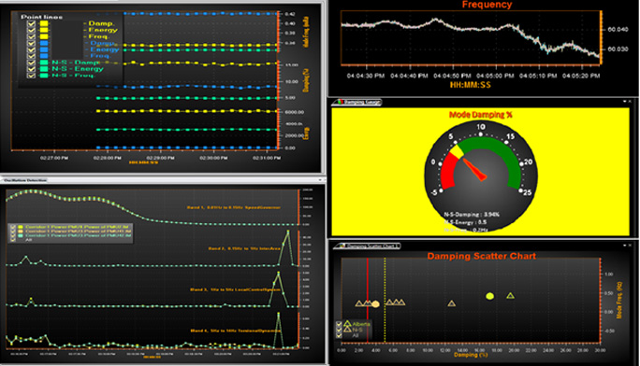Viewport: 640px width, 366px height.
Task: Click the green N-S - Energy color swatch
Action: (x=44, y=69)
